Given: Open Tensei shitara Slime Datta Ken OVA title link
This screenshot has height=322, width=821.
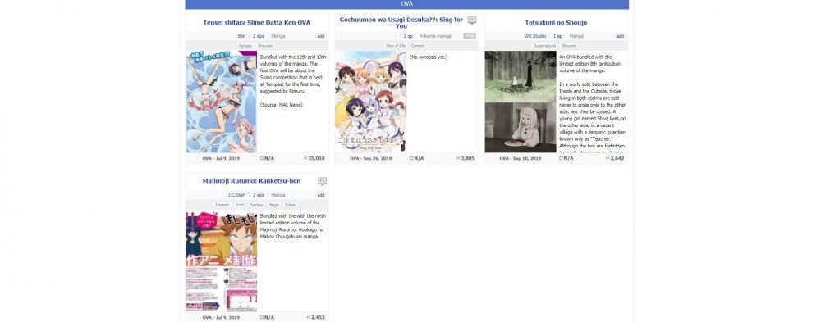Looking at the screenshot, I should click(256, 23).
